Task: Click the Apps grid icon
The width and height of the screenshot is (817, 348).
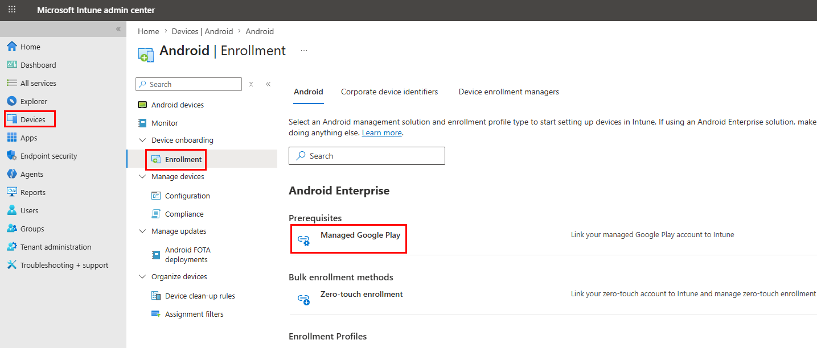Action: (12, 138)
